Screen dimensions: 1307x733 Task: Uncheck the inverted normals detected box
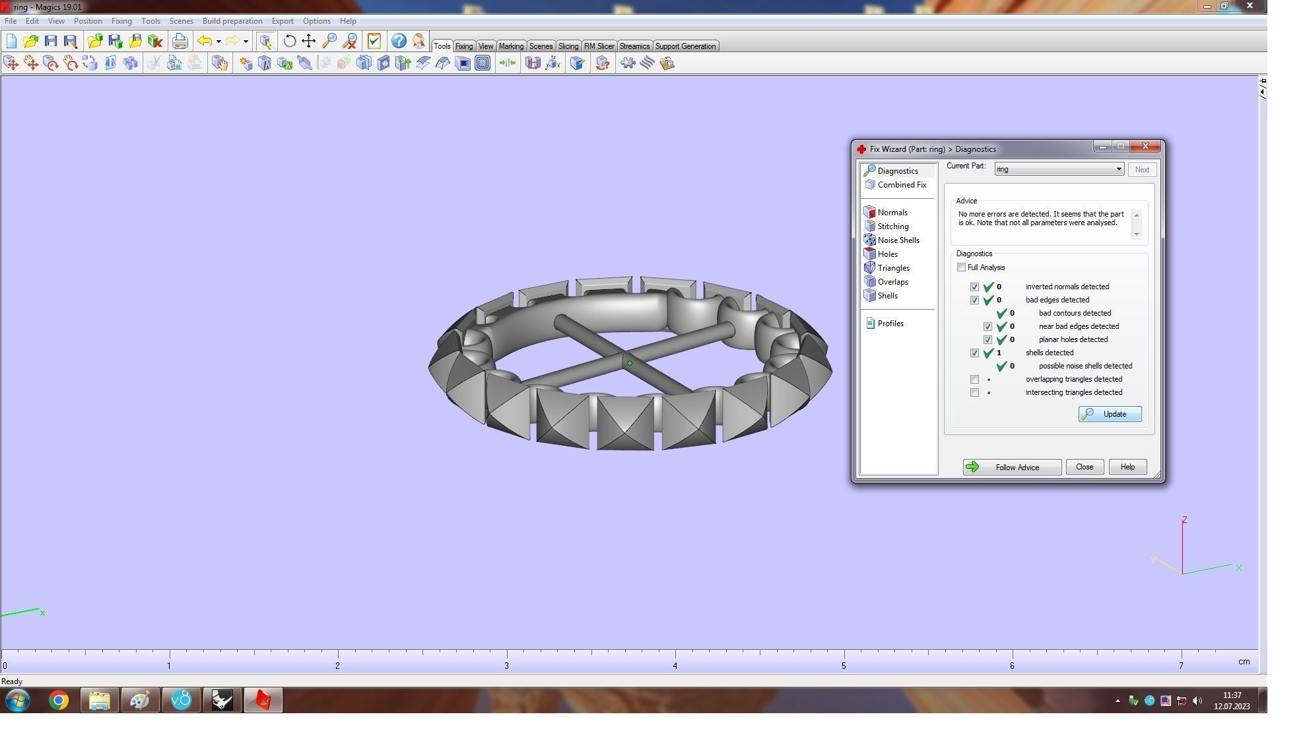click(974, 287)
